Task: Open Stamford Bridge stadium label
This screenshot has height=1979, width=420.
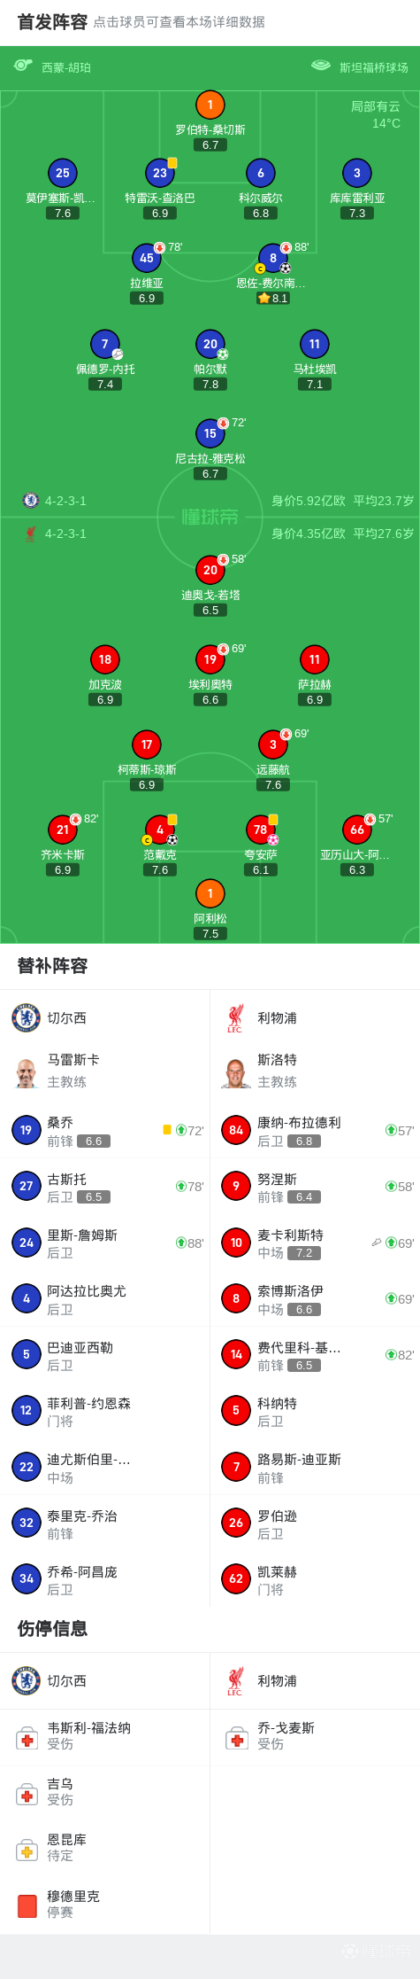Action: coord(374,67)
